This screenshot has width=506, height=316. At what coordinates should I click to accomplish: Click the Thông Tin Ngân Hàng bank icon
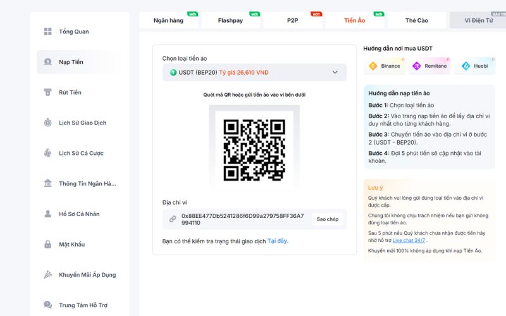(48, 183)
